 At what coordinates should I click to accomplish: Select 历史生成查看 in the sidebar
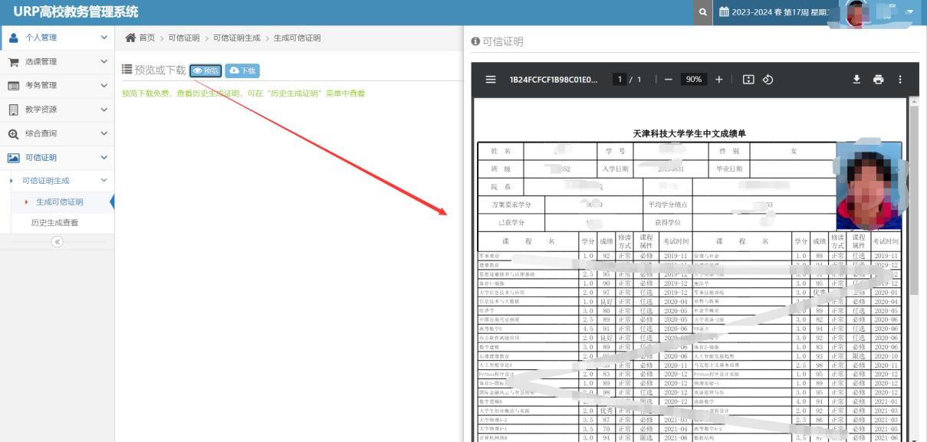[x=54, y=223]
